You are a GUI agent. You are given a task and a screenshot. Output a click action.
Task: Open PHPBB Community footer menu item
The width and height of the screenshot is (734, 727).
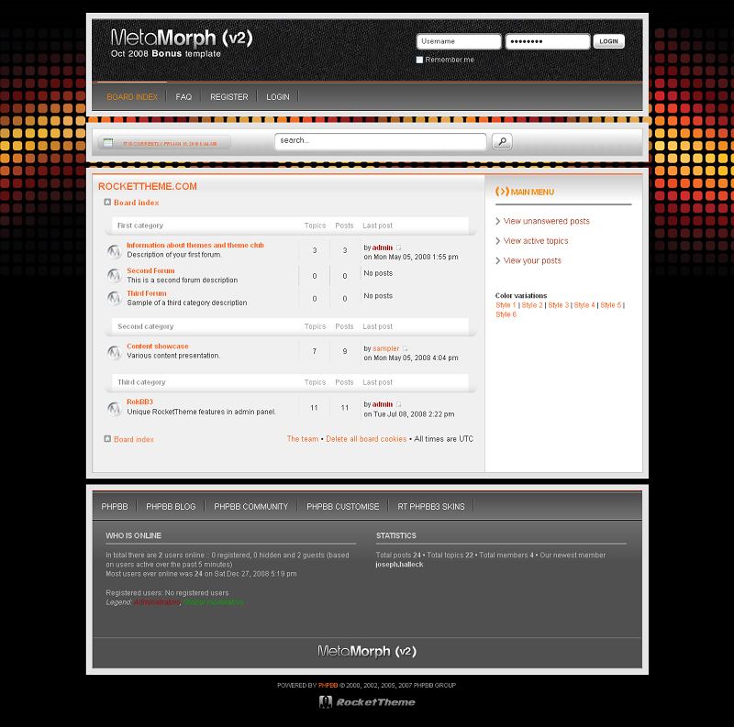pos(250,507)
